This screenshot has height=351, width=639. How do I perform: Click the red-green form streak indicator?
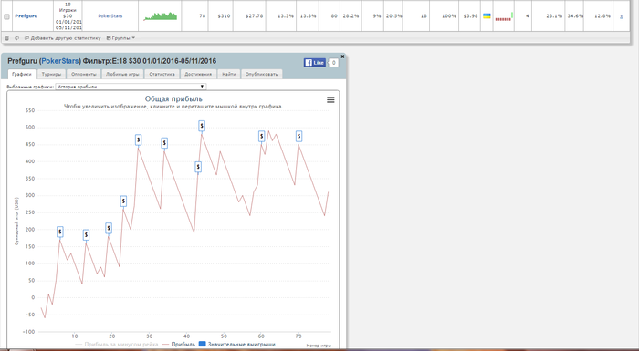[x=504, y=16]
